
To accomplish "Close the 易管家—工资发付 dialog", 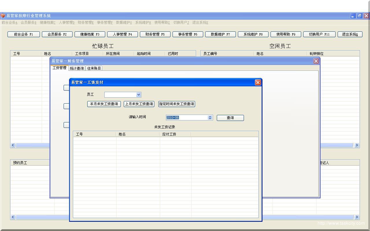I will point(258,83).
